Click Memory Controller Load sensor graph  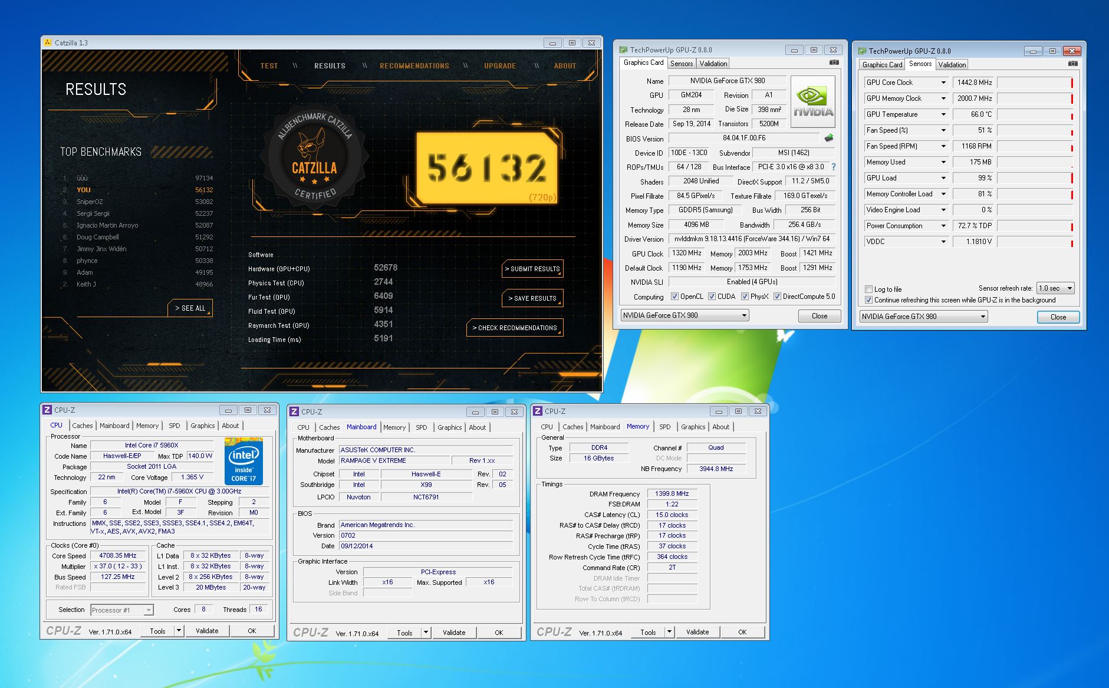pyautogui.click(x=1035, y=194)
